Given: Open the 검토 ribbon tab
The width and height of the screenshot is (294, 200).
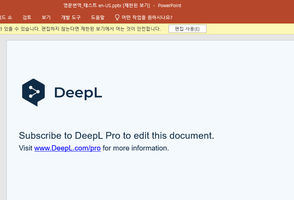Looking at the screenshot, I should (27, 17).
